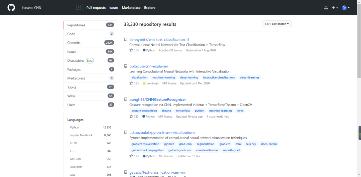Filter results by the sidebar JavaScript language
The image size is (361, 177).
coord(91,167)
